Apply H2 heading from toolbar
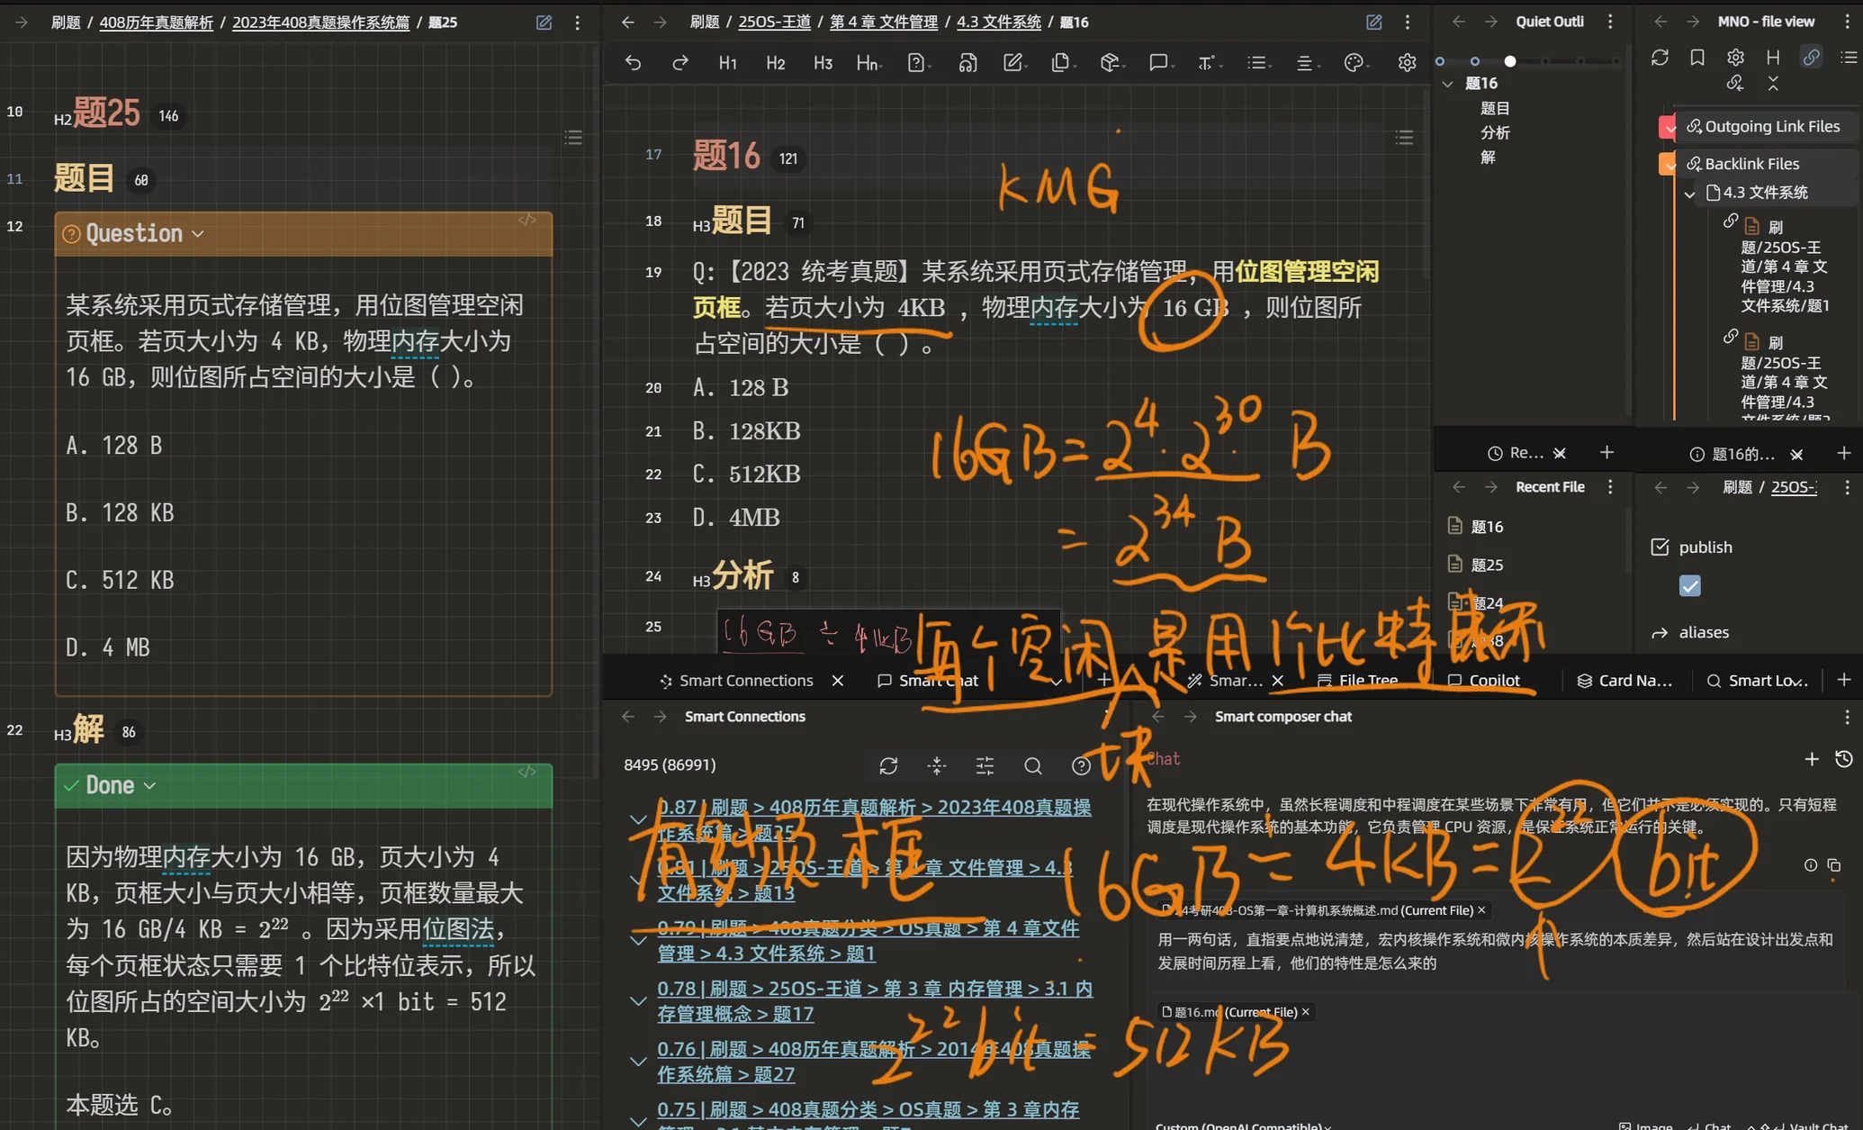Viewport: 1863px width, 1130px height. [x=775, y=62]
